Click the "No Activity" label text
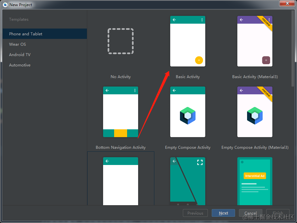Screen dimensions: 297x223 (121, 77)
